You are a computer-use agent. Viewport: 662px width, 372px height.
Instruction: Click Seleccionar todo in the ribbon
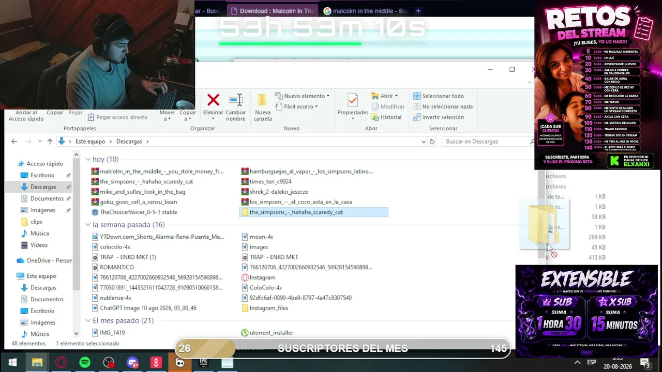[x=439, y=96]
